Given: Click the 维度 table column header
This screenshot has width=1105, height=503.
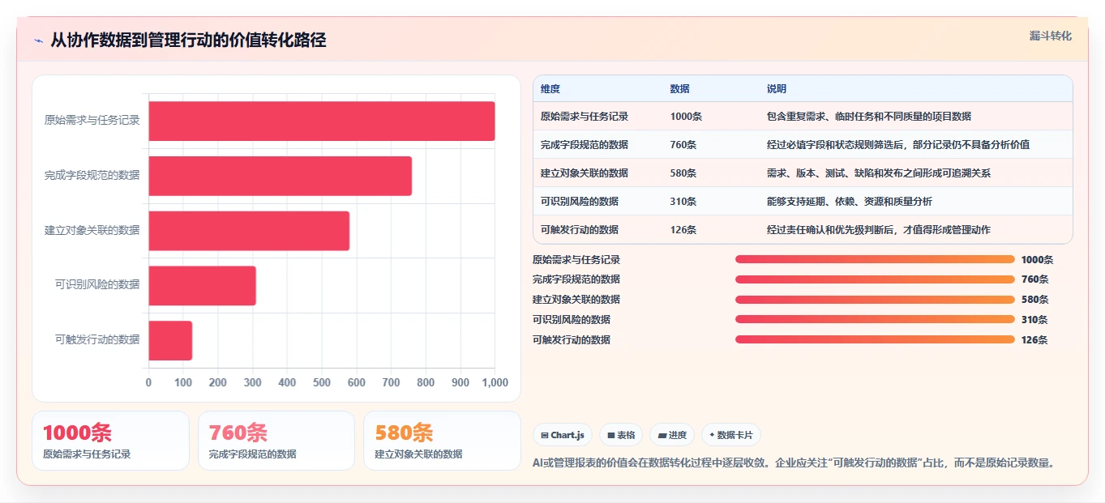Looking at the screenshot, I should (550, 89).
